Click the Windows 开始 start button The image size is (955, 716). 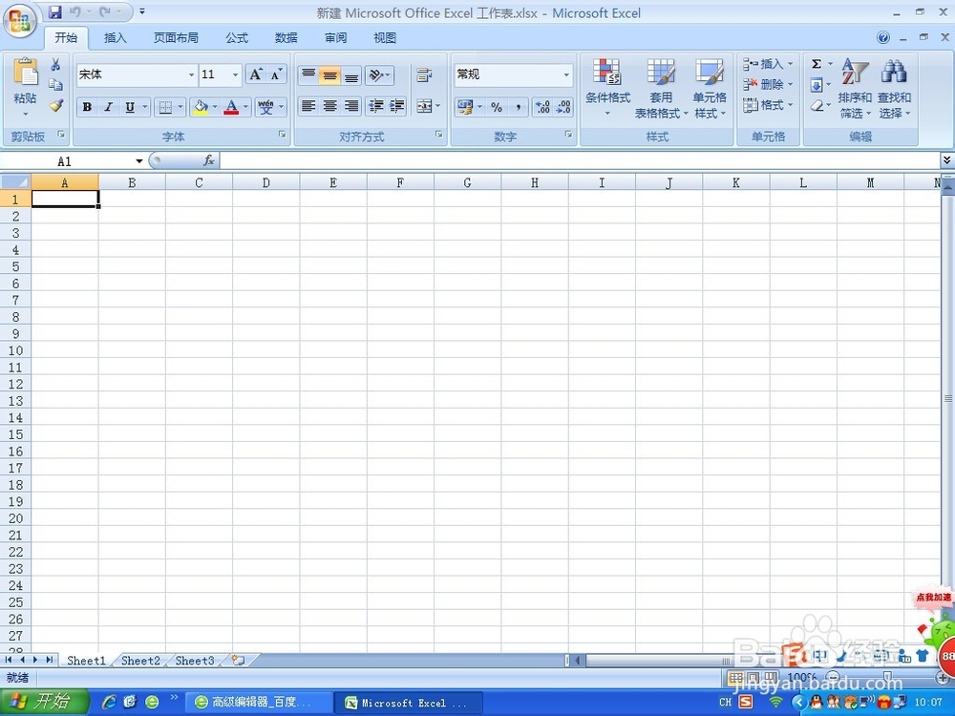[45, 702]
